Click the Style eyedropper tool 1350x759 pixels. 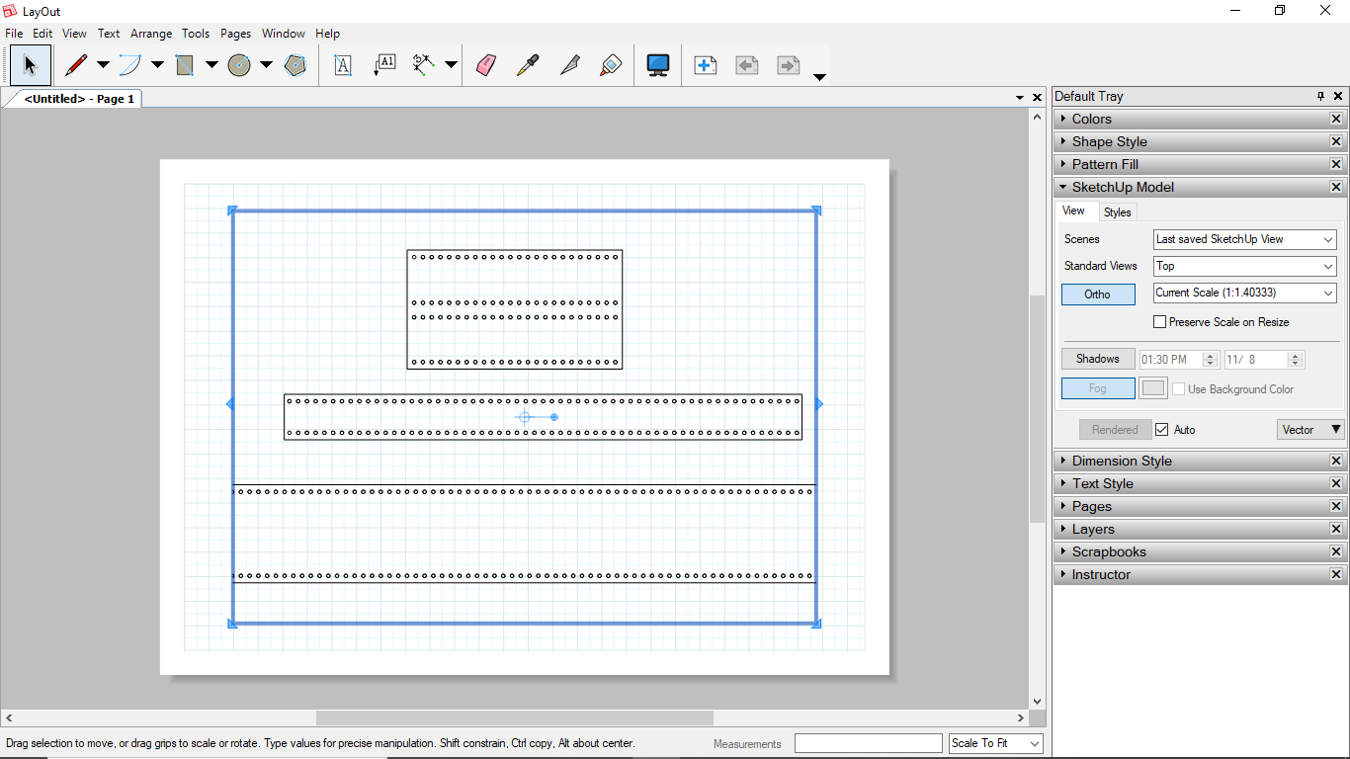click(x=528, y=65)
